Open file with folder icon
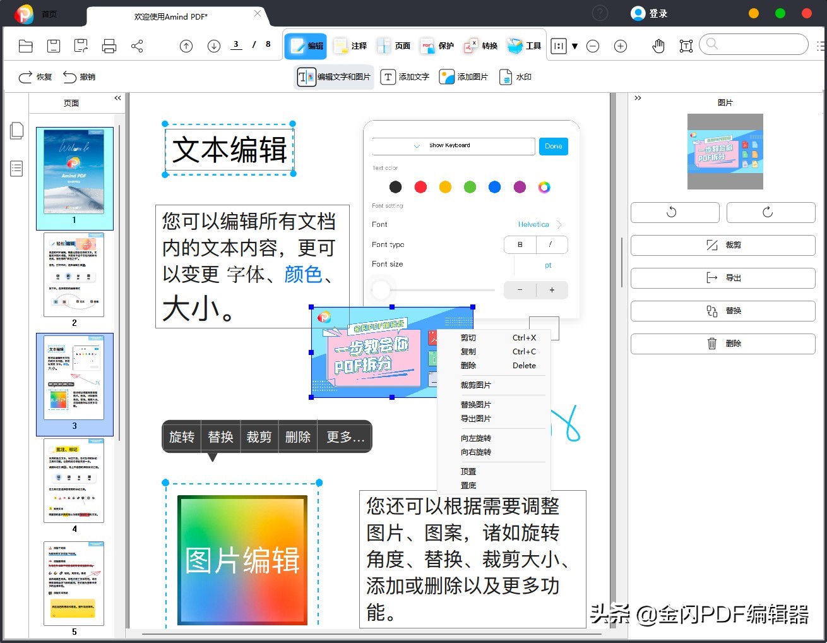827x643 pixels. click(26, 45)
